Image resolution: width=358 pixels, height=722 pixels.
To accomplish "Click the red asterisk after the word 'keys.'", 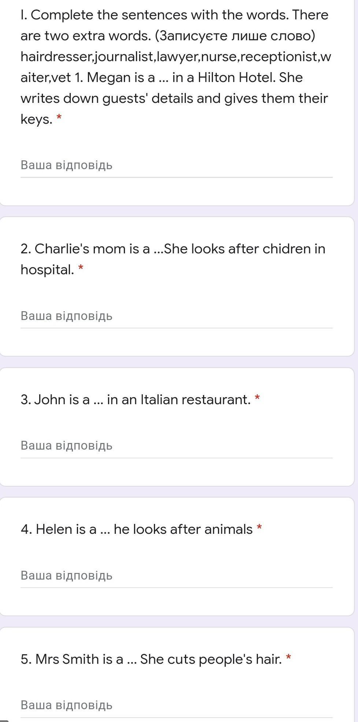I will [x=59, y=119].
